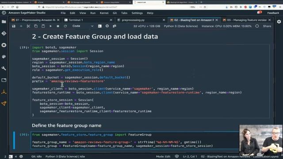The image size is (283, 159).
Task: Save the notebook with the save icon
Action: (14, 26)
